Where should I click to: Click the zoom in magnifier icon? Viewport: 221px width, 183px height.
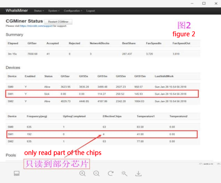coord(82,173)
